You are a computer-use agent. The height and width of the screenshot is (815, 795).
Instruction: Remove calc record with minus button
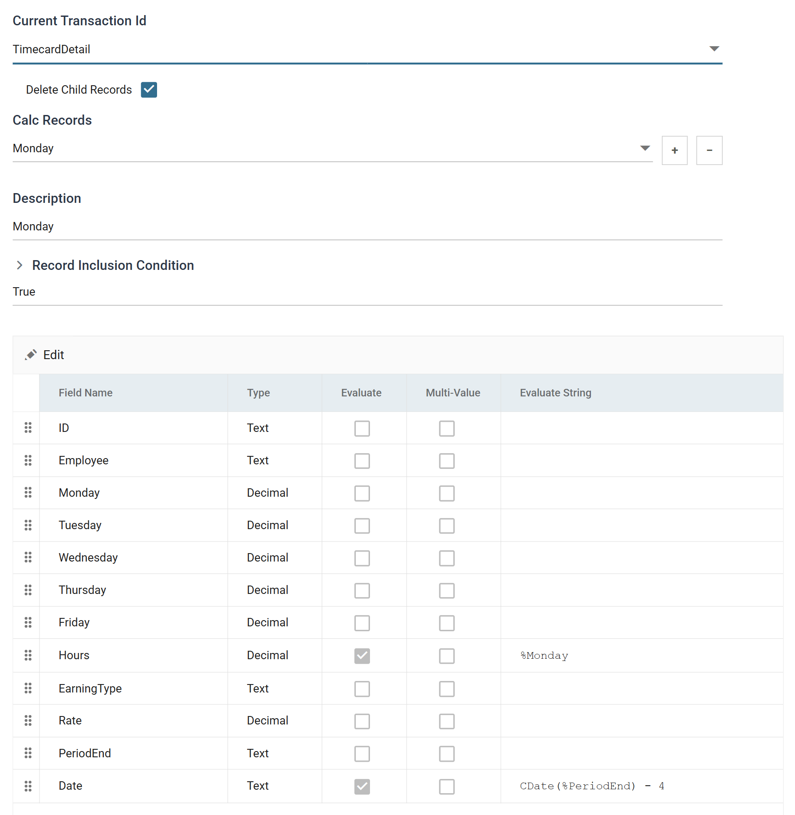point(709,150)
